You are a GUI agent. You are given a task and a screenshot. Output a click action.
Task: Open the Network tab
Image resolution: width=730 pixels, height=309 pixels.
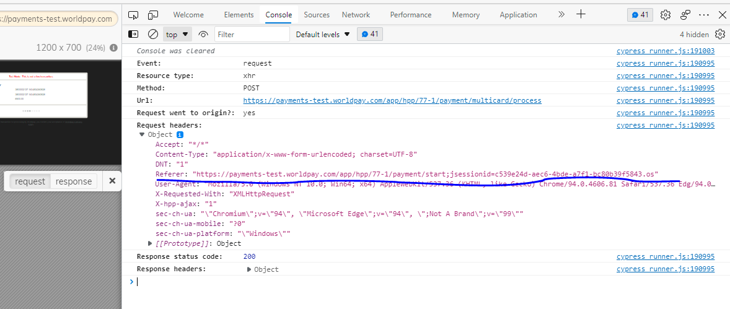tap(356, 15)
